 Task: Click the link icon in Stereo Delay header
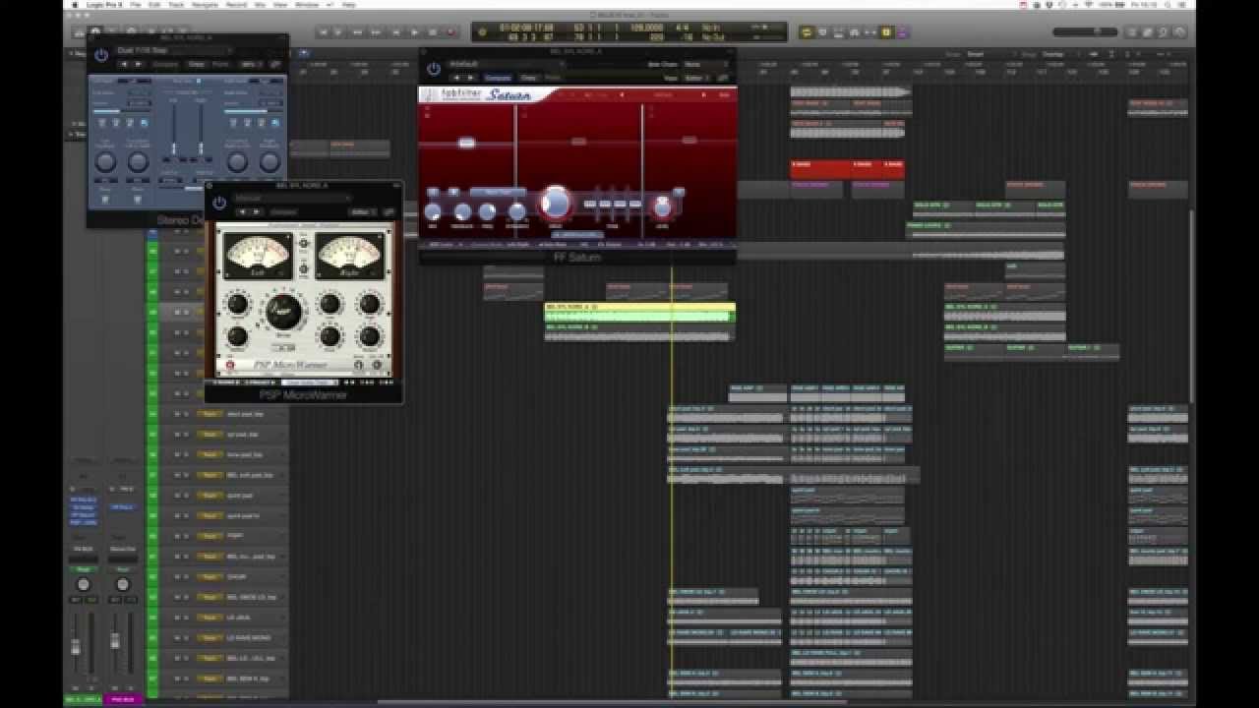(x=275, y=64)
